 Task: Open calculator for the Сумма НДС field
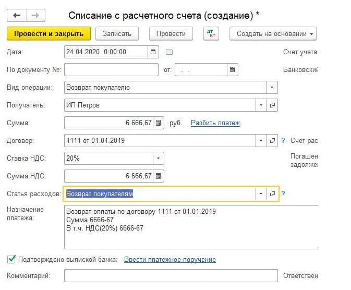(158, 176)
